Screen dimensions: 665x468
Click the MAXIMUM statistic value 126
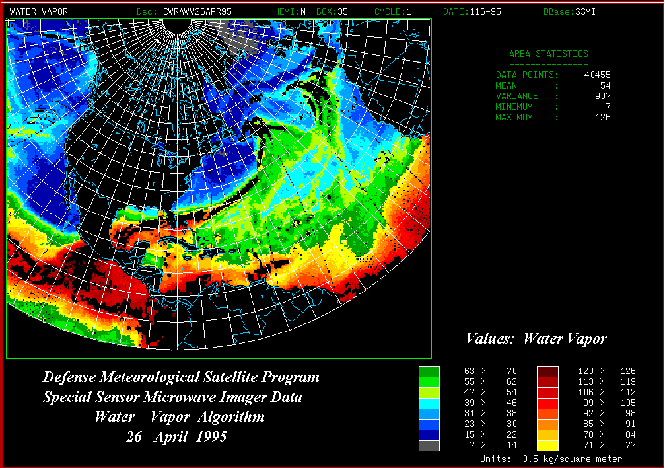click(x=602, y=118)
